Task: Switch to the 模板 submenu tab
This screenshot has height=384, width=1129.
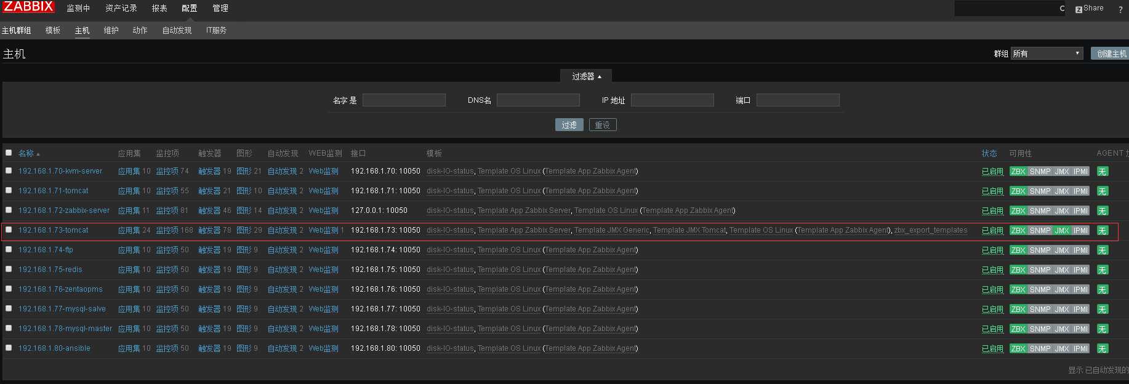Action: [53, 30]
